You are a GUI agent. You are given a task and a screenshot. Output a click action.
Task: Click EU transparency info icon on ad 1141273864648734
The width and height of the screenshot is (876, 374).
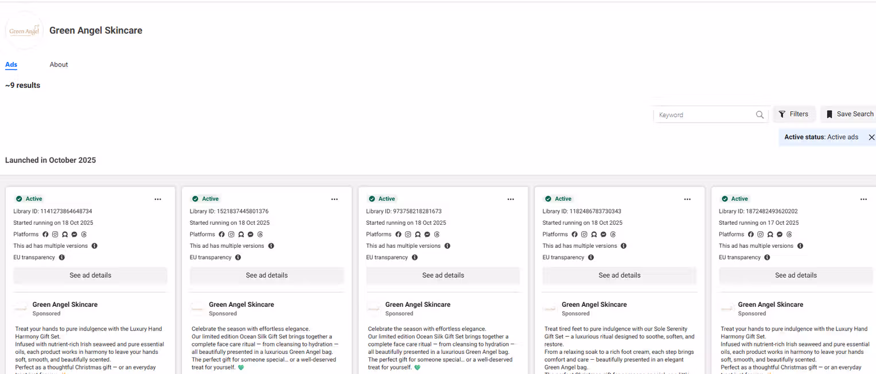click(x=62, y=258)
